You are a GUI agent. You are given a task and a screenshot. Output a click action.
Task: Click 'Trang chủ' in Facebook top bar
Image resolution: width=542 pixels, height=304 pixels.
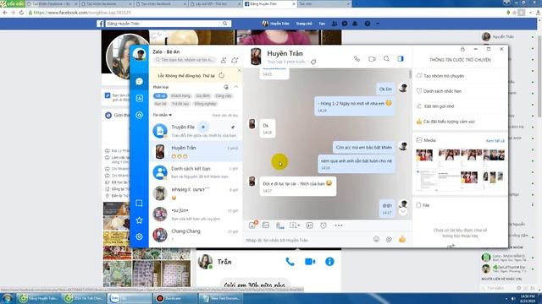pos(304,24)
